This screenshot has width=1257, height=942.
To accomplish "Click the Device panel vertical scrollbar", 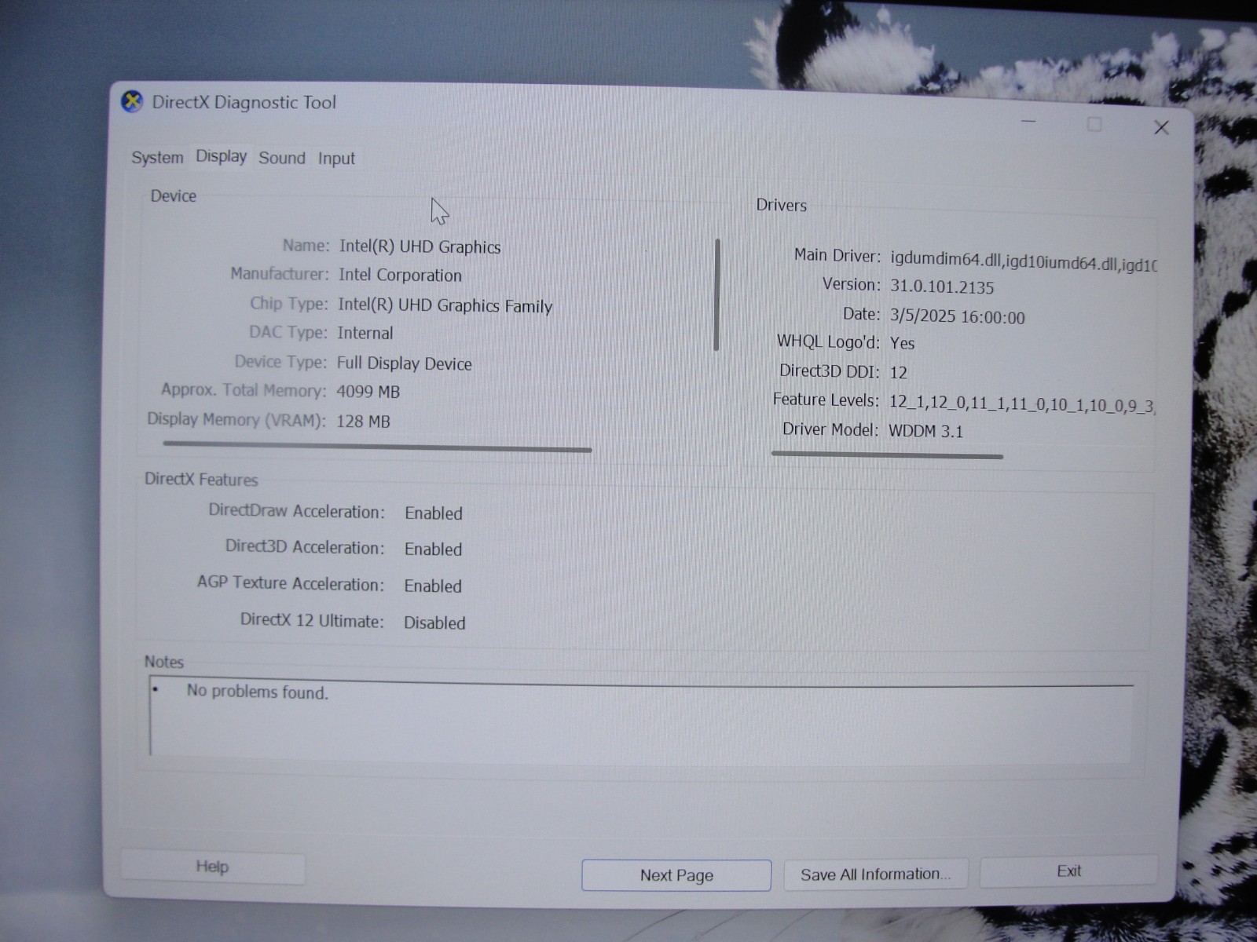I will 716,294.
